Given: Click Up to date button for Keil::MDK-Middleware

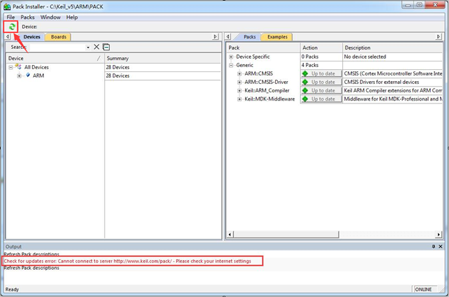Looking at the screenshot, I should click(321, 99).
